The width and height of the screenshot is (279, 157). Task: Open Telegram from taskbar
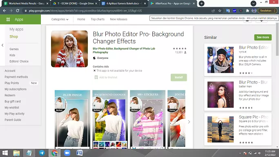[42, 153]
